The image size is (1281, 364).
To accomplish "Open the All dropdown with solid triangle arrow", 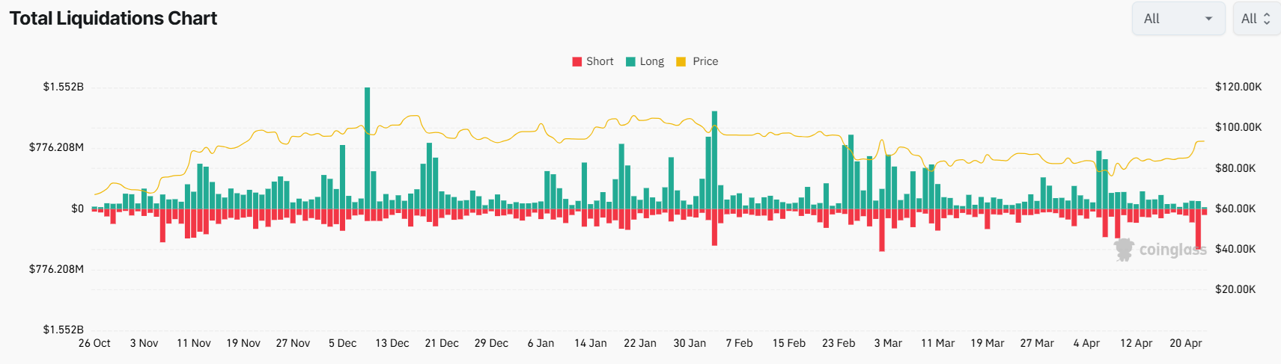I will point(1178,19).
